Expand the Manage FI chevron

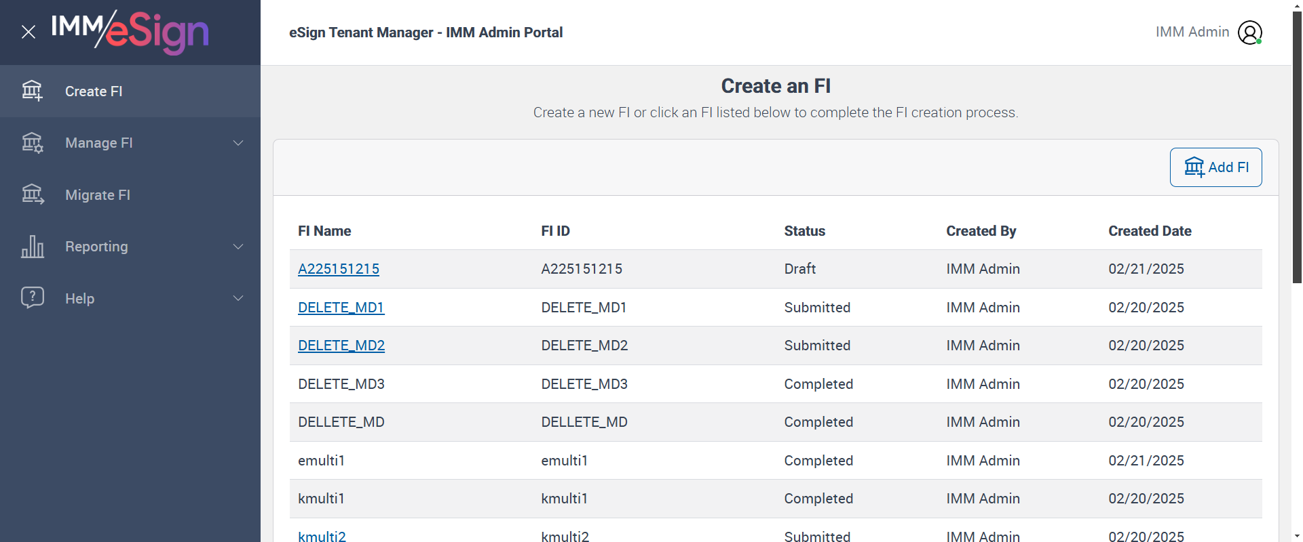238,143
